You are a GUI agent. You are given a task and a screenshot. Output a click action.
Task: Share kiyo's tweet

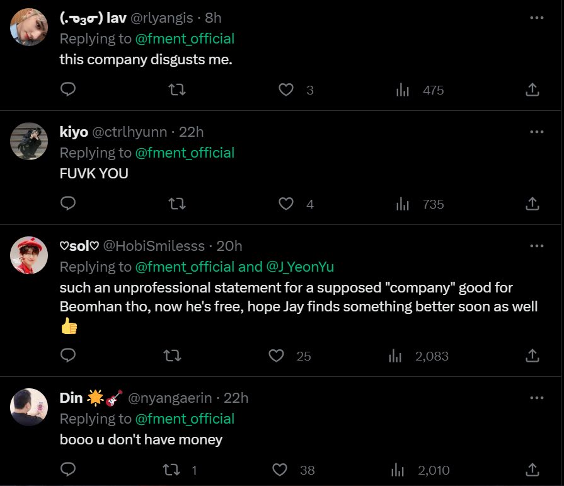[532, 204]
